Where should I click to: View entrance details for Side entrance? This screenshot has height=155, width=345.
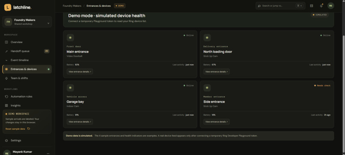(x=217, y=122)
